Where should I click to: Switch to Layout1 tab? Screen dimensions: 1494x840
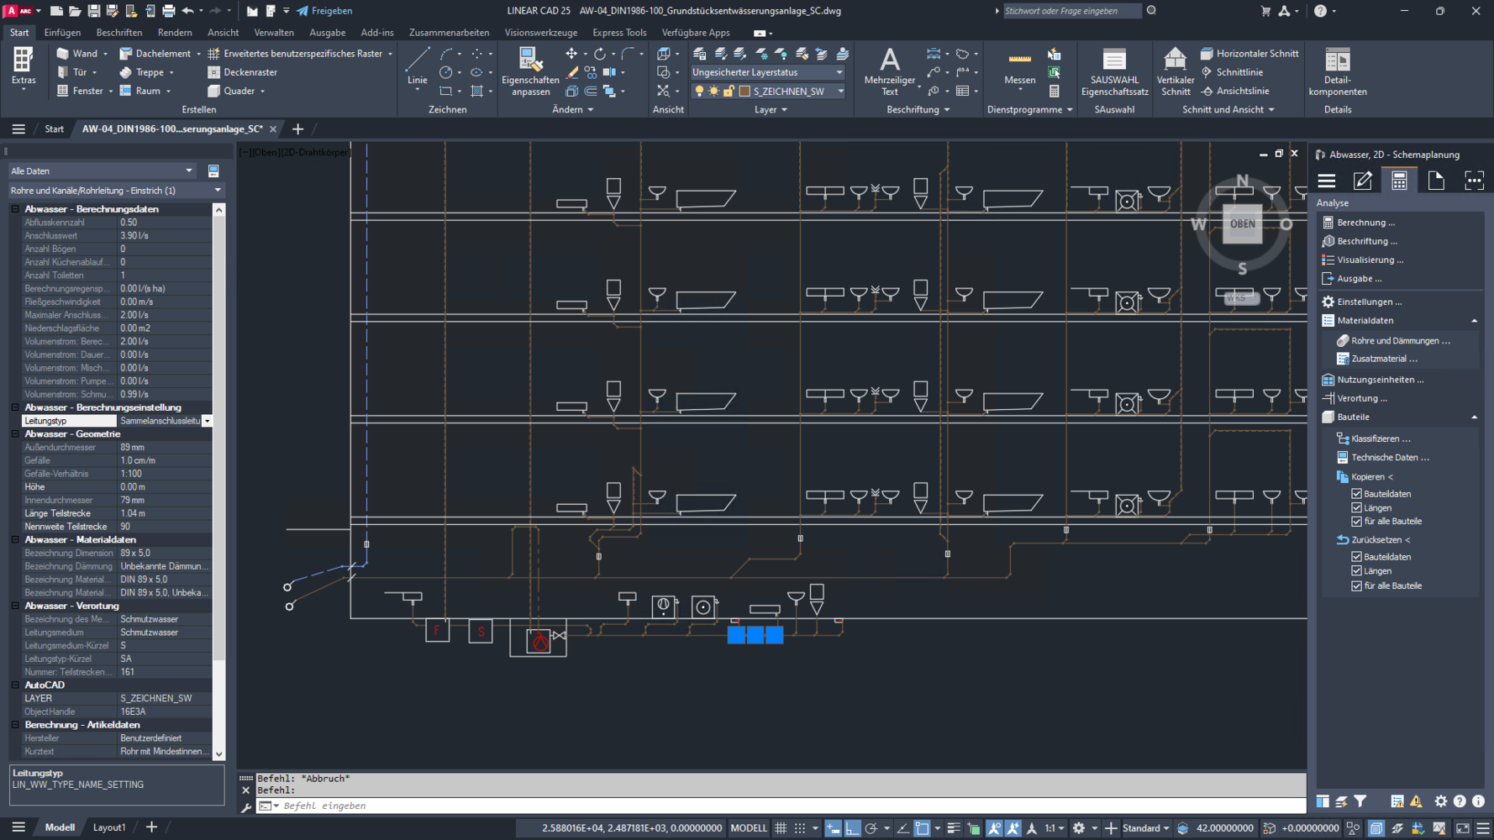click(108, 827)
